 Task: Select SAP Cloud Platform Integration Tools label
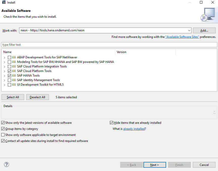[x=42, y=66]
